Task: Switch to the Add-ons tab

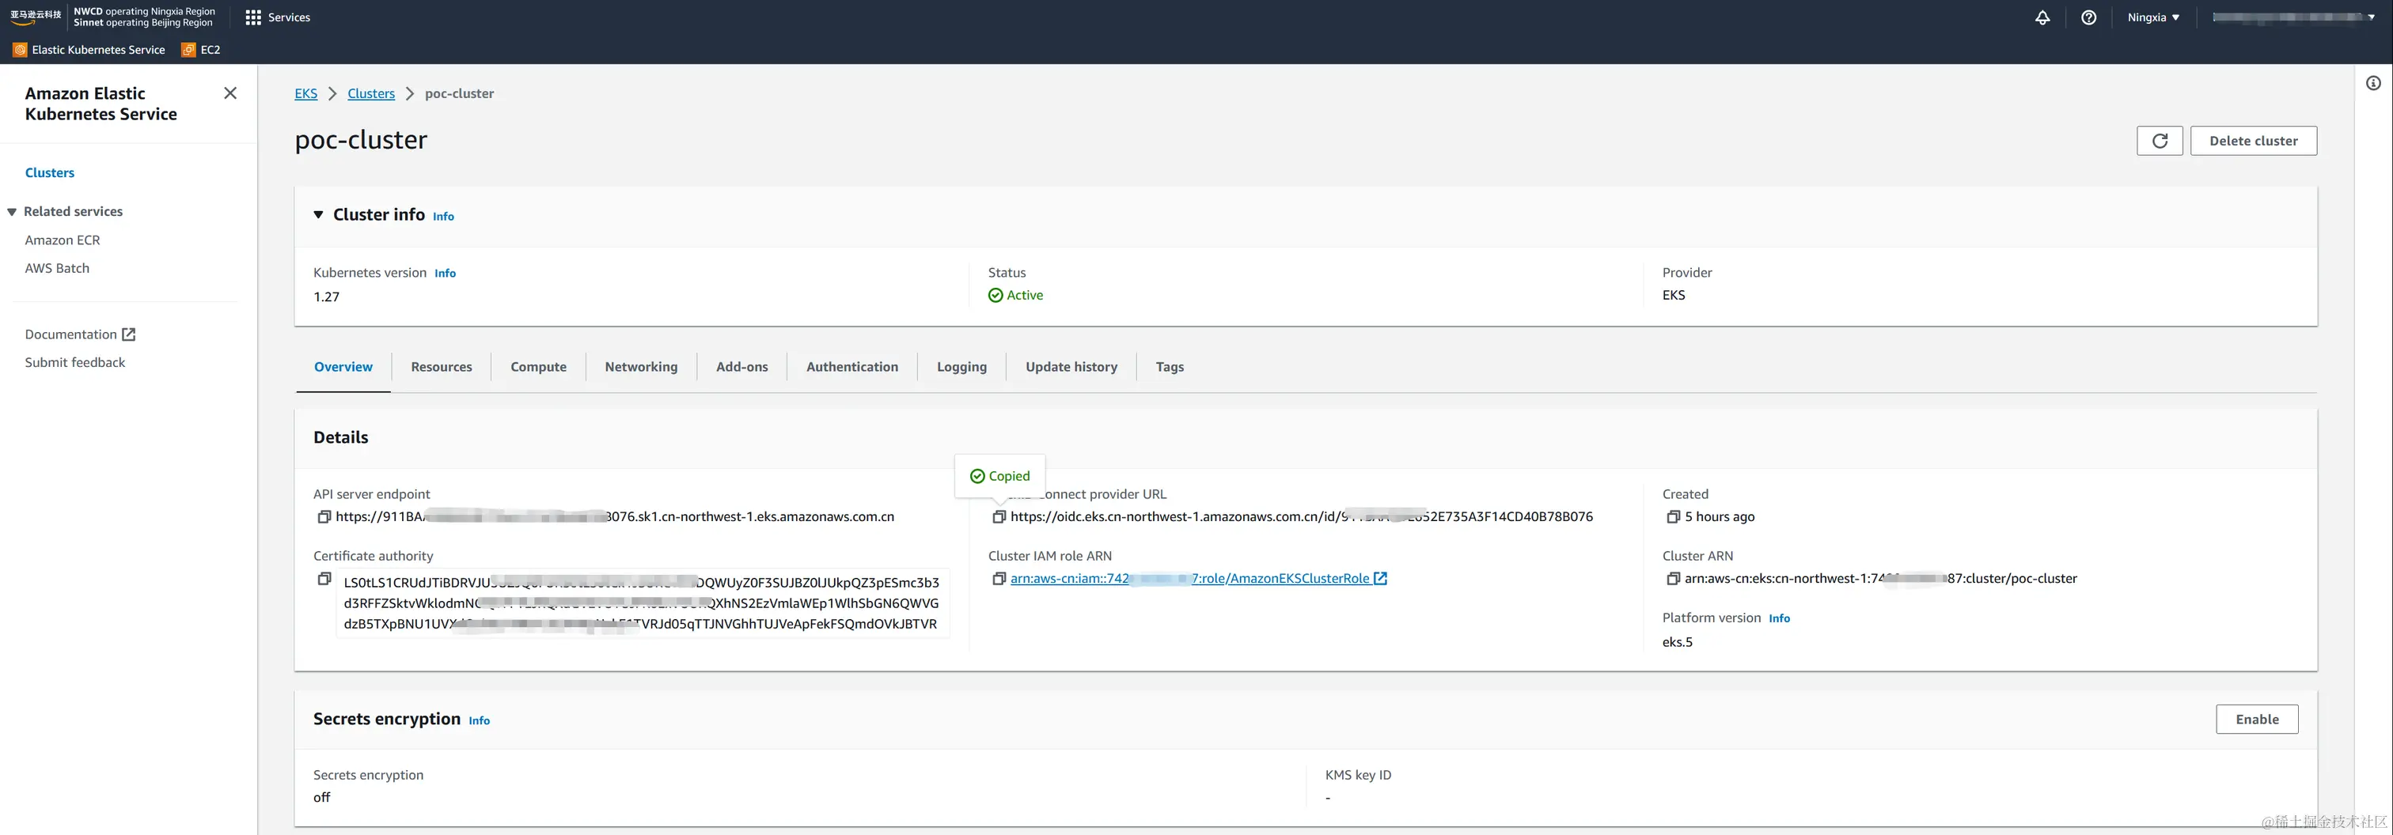Action: coord(741,368)
